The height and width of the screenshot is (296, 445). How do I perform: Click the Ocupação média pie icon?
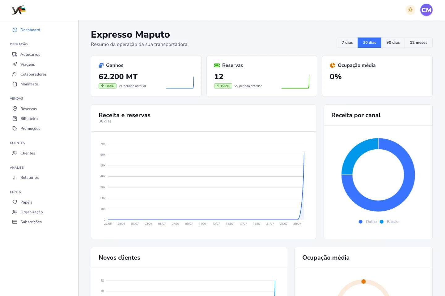tap(333, 65)
